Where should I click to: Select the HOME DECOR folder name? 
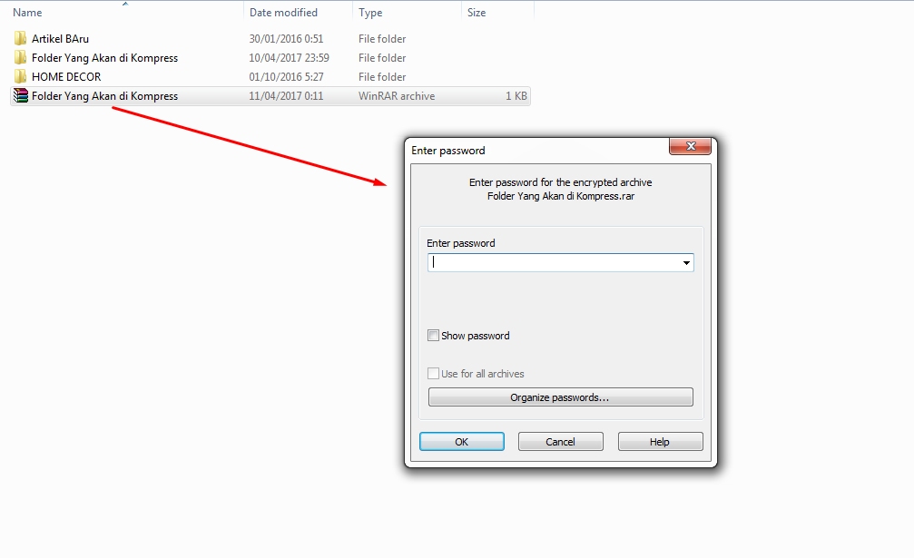pyautogui.click(x=66, y=76)
